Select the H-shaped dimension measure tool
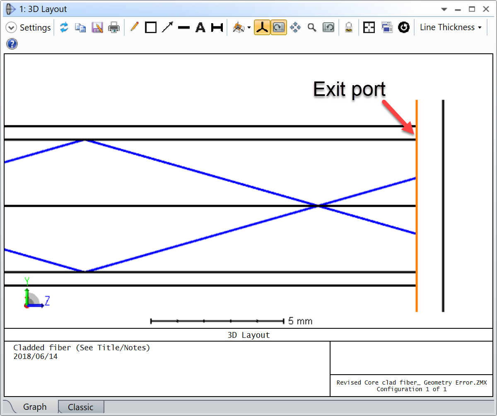The image size is (497, 416). pyautogui.click(x=217, y=28)
